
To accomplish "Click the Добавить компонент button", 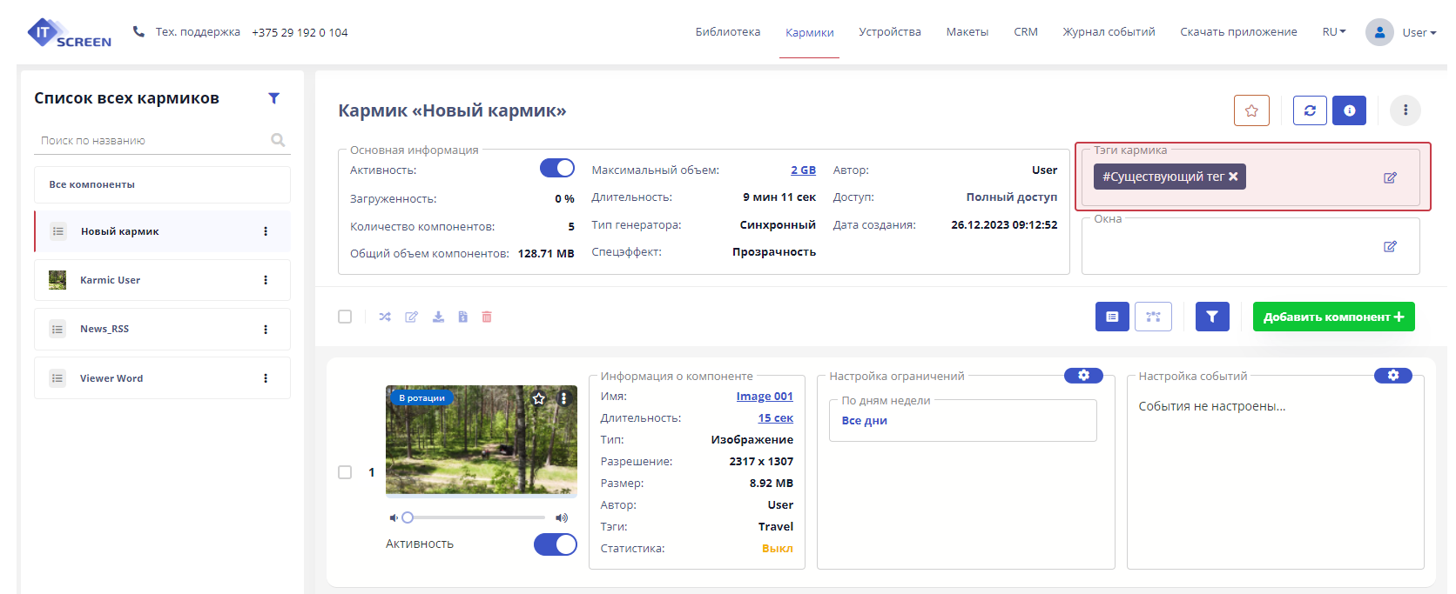I will point(1333,317).
